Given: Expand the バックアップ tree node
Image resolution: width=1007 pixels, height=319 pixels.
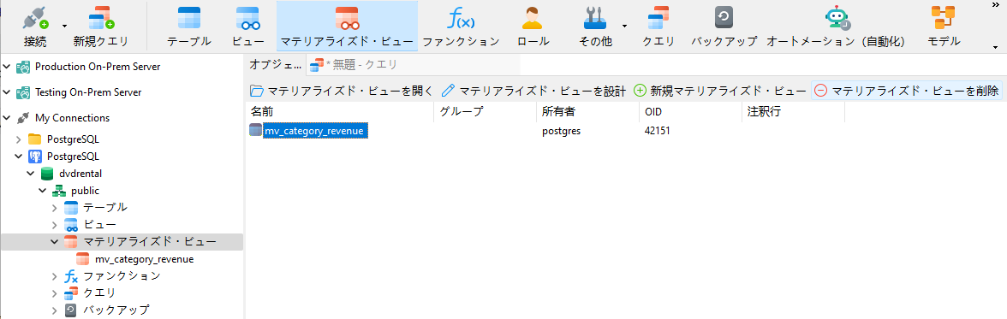Looking at the screenshot, I should tap(55, 310).
